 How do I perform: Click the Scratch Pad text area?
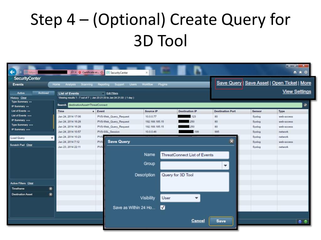click(x=32, y=163)
